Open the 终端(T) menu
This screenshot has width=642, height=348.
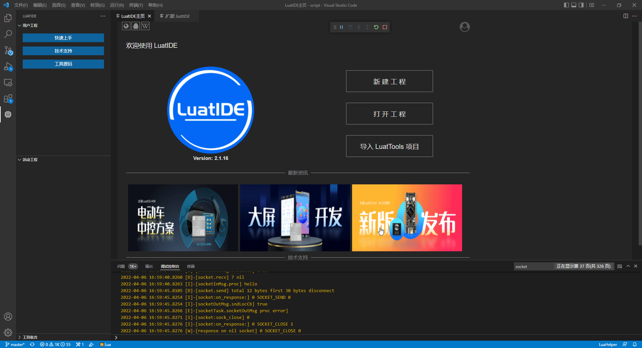[x=136, y=5]
